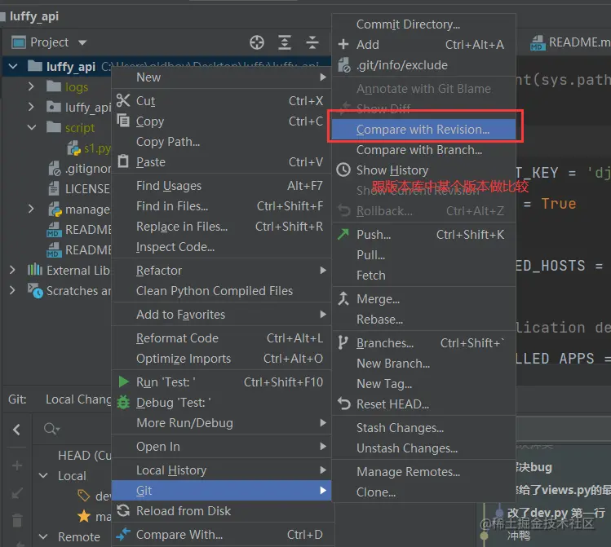
Task: Open the Project view dropdown arrow
Action: [x=82, y=42]
